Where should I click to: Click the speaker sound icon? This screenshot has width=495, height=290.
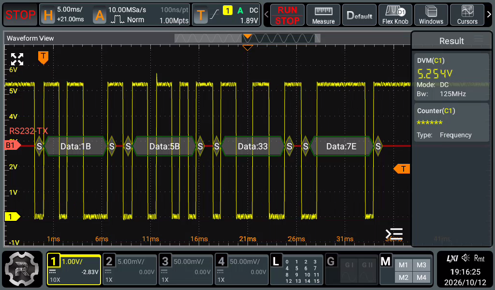point(466,258)
